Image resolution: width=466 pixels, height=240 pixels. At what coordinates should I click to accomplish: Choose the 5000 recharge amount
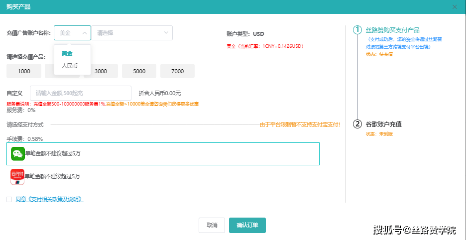coord(139,71)
